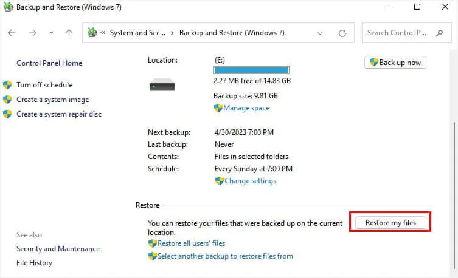Open Create a system image
Screen dimensions: 458x278
52,100
